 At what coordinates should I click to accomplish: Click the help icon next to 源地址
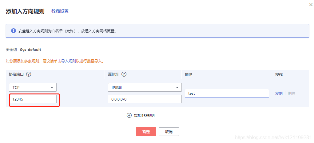(124, 74)
